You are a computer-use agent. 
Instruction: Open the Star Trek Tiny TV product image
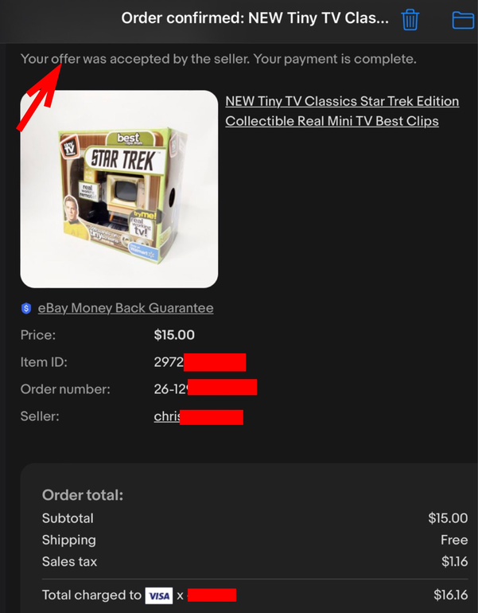[119, 189]
